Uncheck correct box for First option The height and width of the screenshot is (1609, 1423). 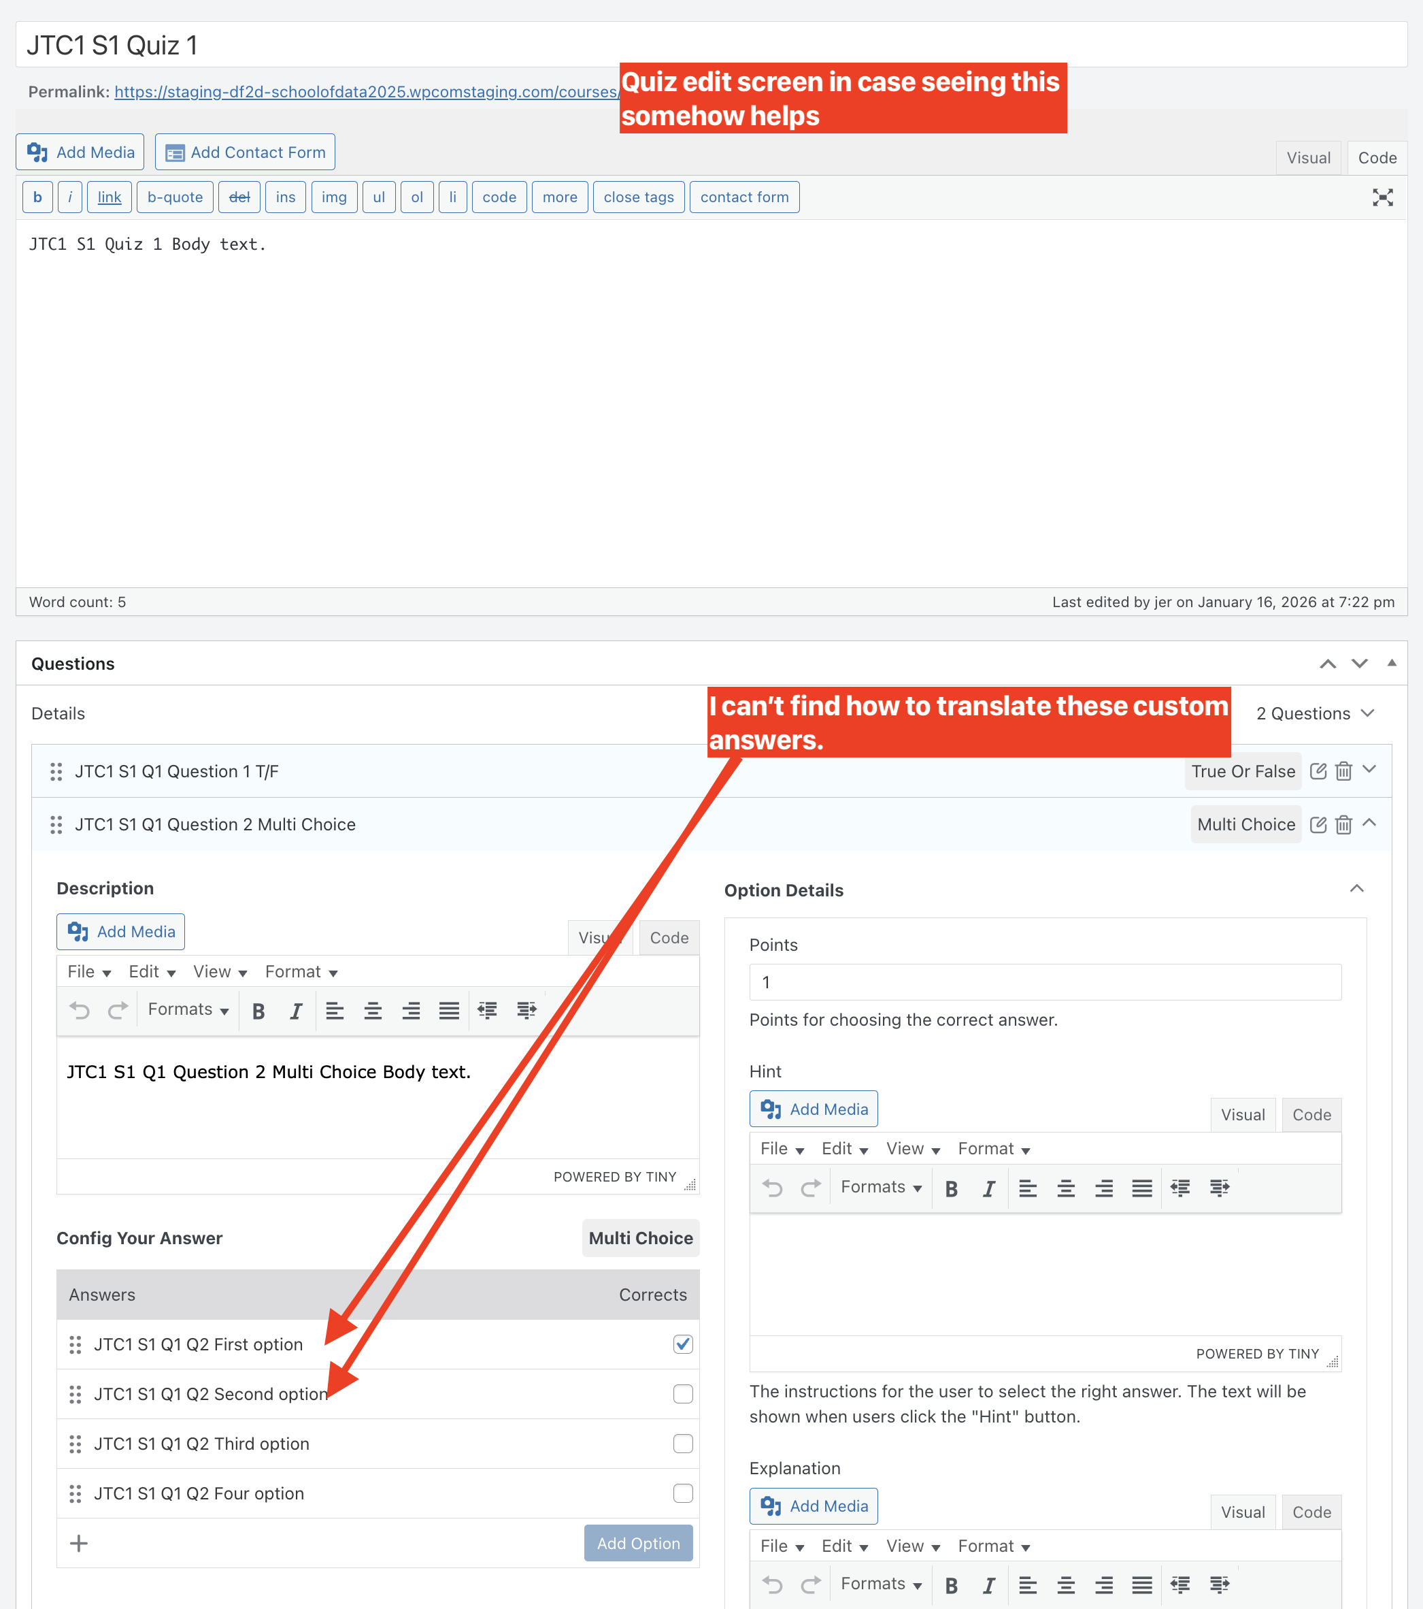[x=683, y=1344]
